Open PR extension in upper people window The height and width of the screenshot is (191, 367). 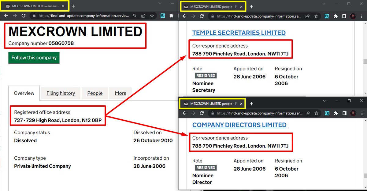(x=327, y=16)
